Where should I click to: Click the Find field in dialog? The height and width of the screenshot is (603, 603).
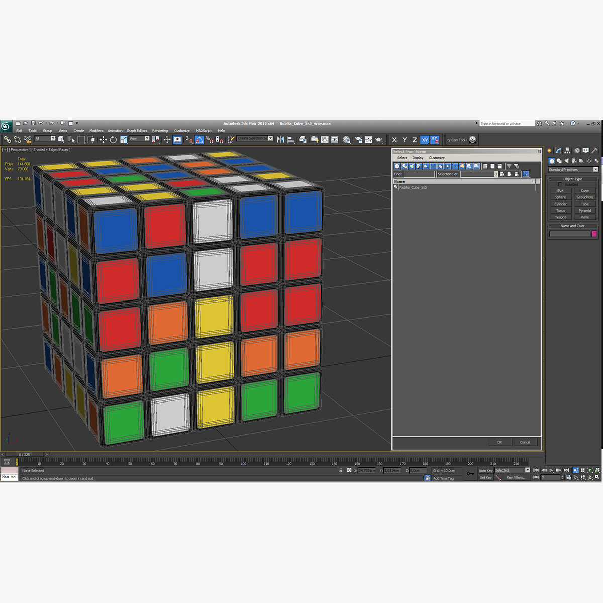(x=419, y=174)
